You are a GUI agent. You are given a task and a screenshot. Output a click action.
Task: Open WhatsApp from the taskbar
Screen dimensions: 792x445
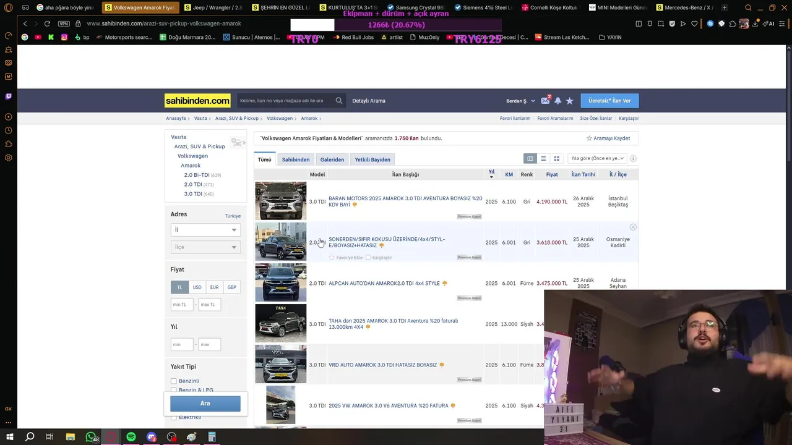click(x=92, y=437)
